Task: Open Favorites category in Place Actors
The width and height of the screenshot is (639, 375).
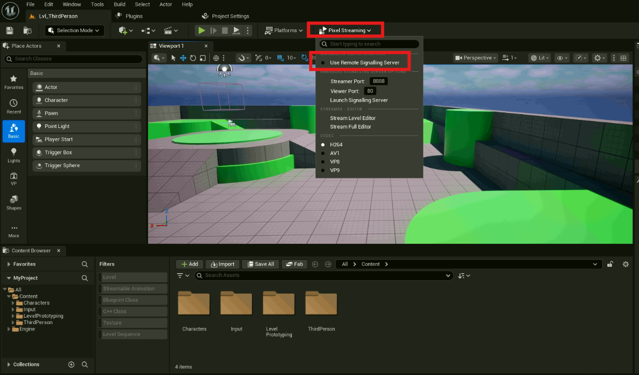Action: 13,82
